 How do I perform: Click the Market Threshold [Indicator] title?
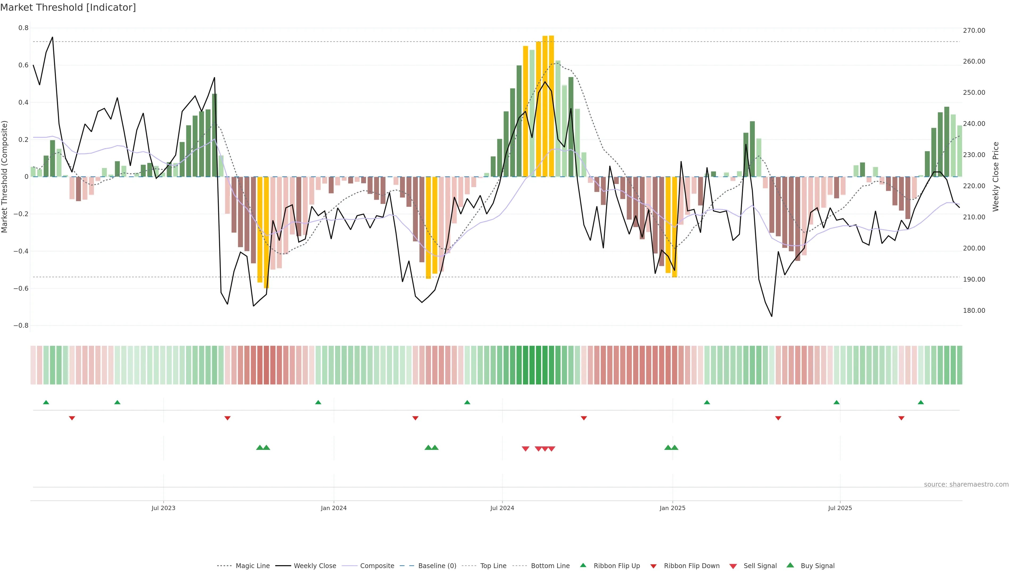coord(68,7)
